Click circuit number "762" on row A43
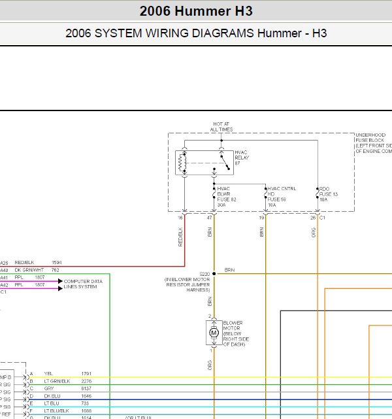 (x=56, y=270)
